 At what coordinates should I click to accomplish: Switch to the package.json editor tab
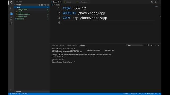(x=83, y=2)
